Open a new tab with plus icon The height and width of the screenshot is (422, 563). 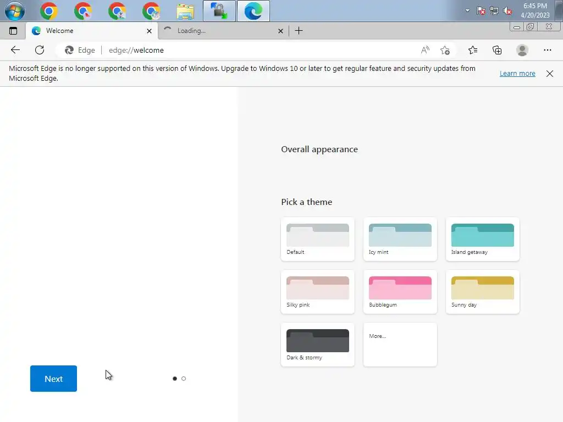pos(299,31)
